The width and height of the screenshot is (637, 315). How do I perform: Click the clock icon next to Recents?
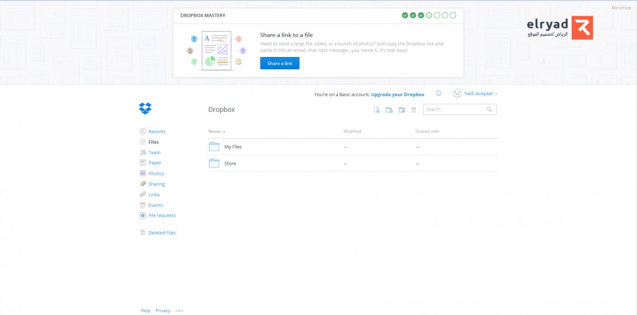click(x=142, y=131)
